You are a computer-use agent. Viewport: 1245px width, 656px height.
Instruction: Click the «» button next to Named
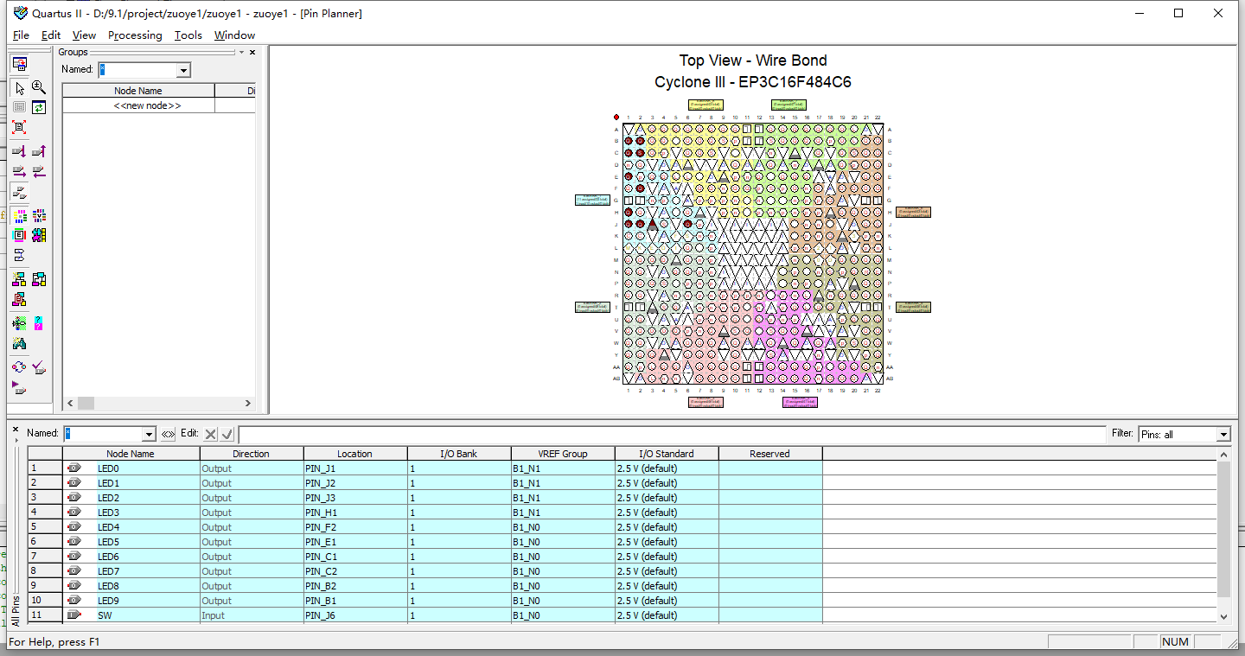click(x=168, y=434)
